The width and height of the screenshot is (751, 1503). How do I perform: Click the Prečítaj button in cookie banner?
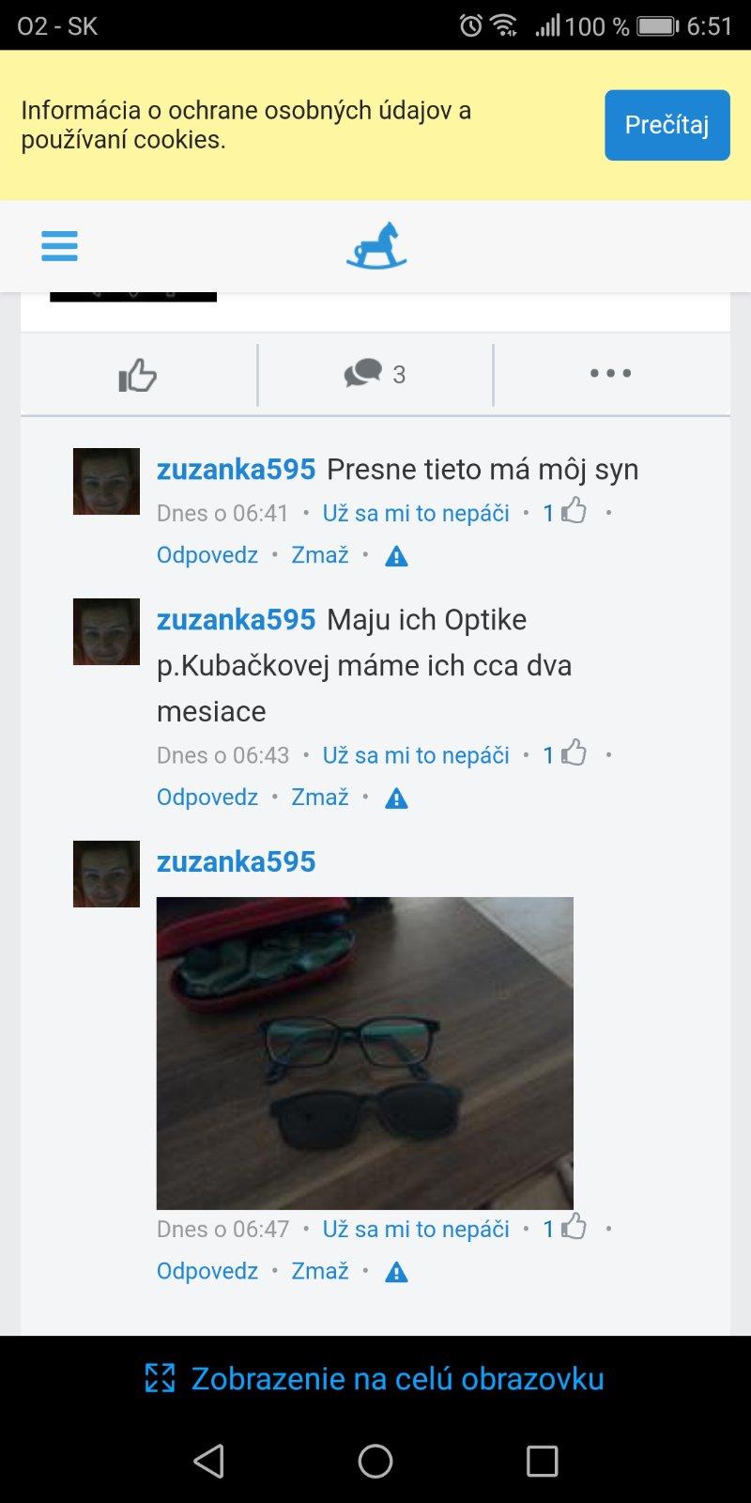click(667, 125)
